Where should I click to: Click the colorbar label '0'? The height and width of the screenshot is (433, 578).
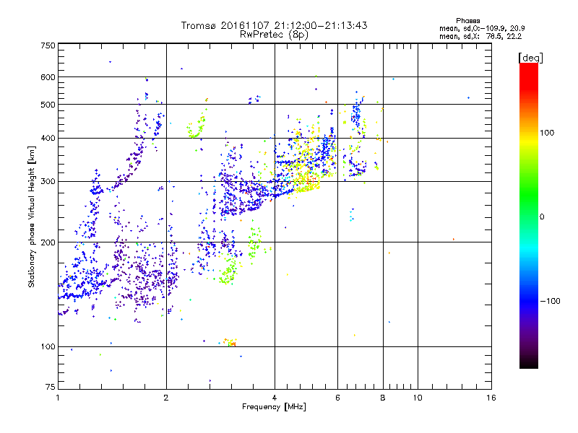click(x=542, y=217)
